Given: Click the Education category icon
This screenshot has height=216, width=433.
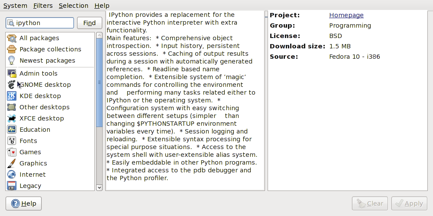Looking at the screenshot, I should 12,130.
